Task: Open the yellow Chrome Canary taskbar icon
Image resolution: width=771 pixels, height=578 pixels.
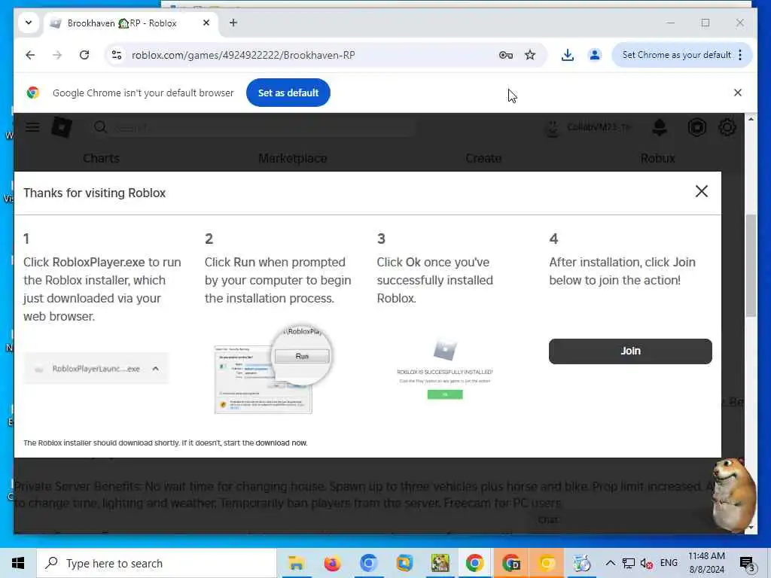Action: tap(547, 563)
